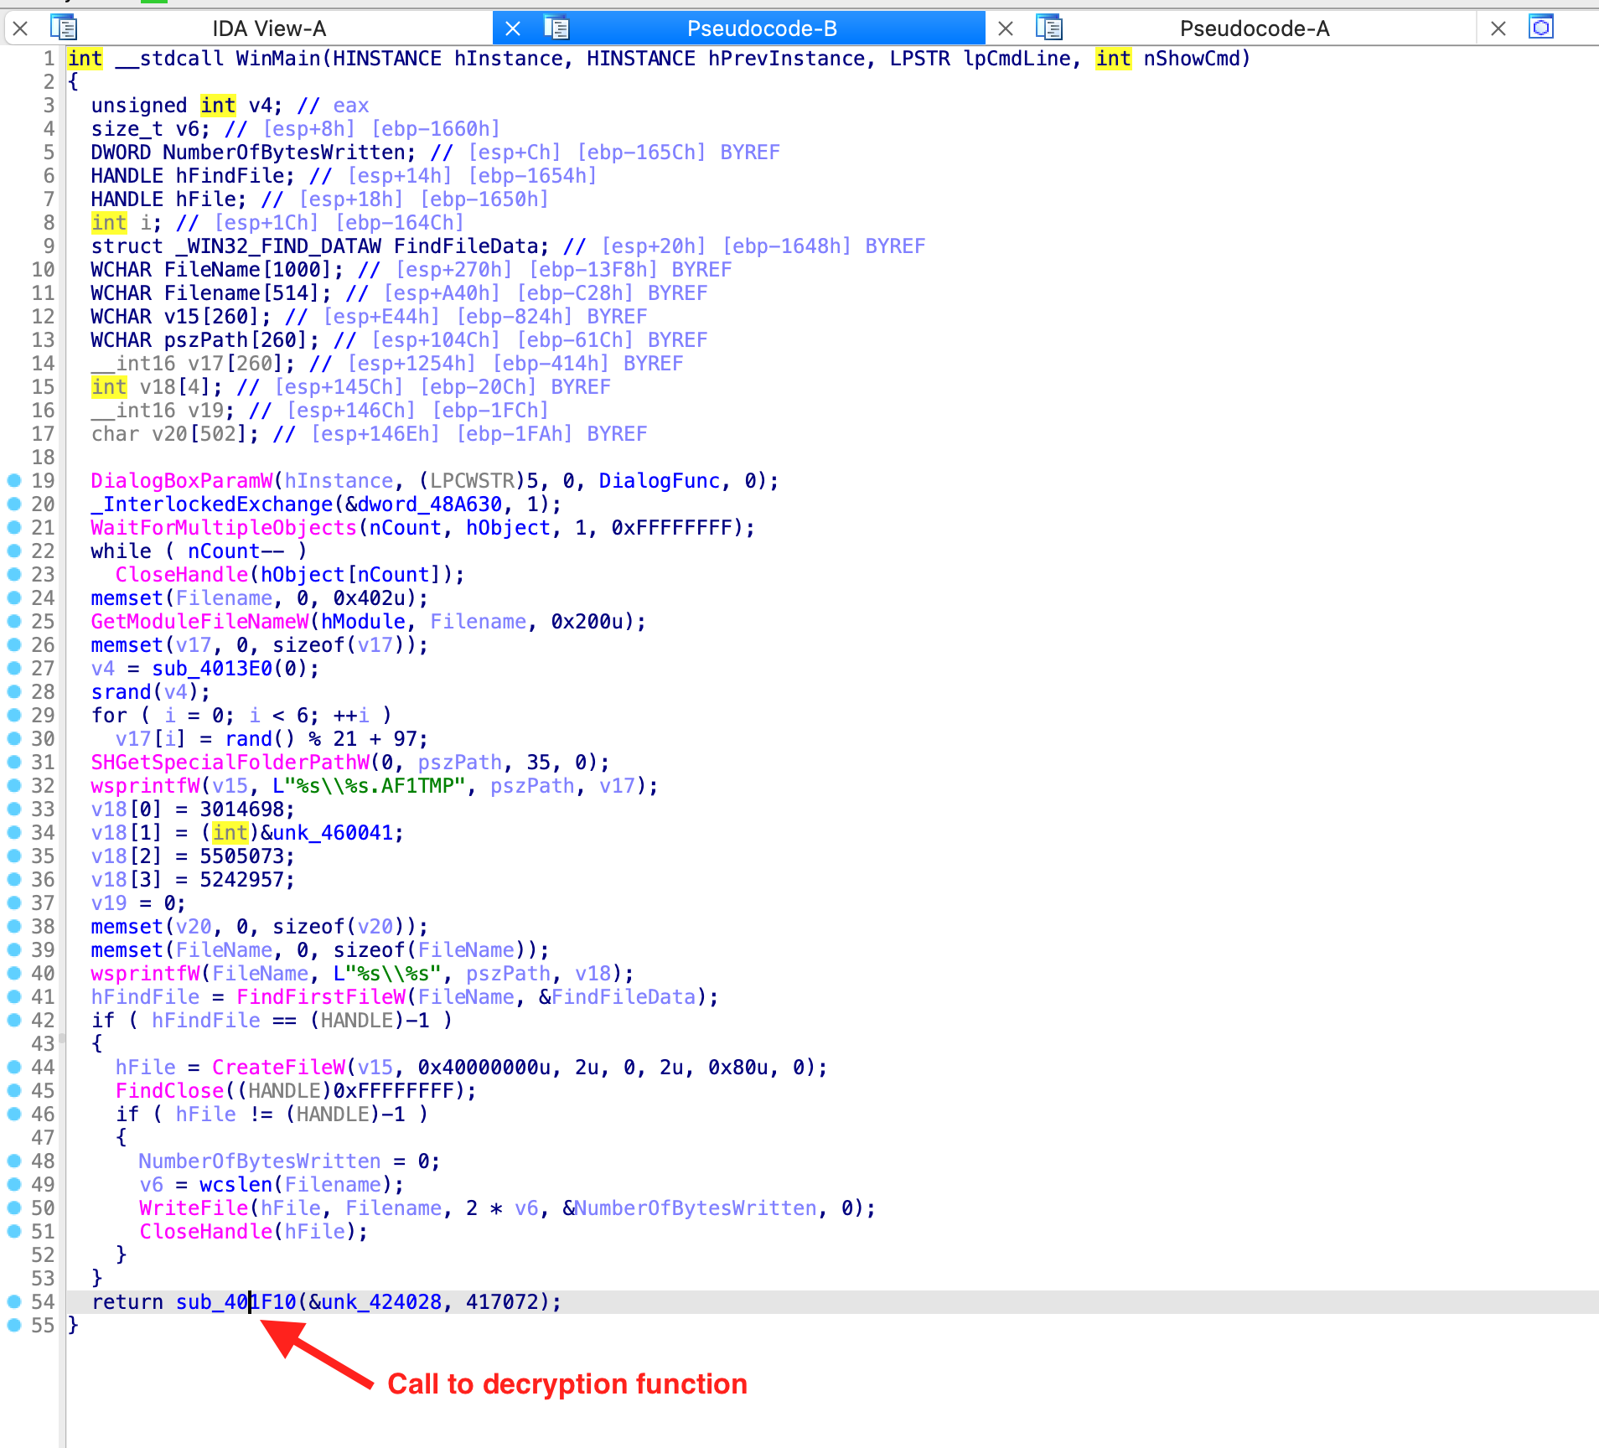Click the blue icon of the rightmost tab

(1541, 28)
